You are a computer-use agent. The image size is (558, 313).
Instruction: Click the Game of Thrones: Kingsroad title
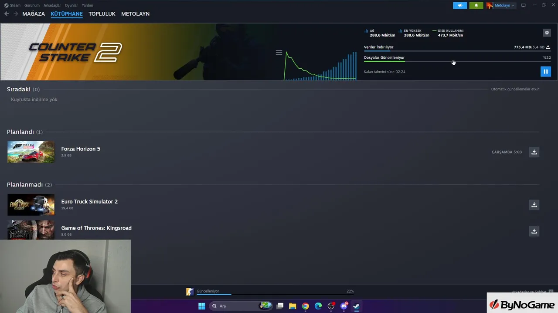click(x=96, y=228)
